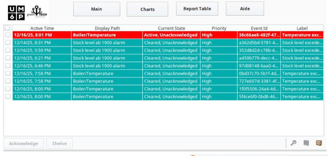This screenshot has height=156, width=328.
Task: Click event id '352d8d2d-c78b-4...'
Action: pyautogui.click(x=259, y=50)
